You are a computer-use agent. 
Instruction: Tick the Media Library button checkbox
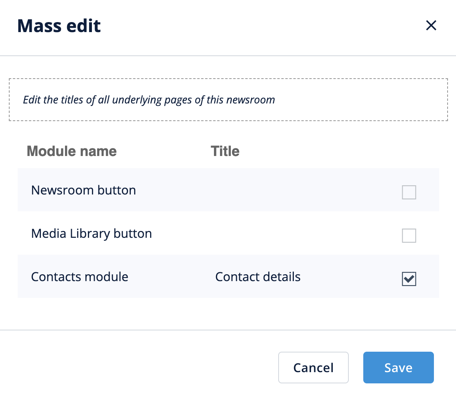[409, 236]
